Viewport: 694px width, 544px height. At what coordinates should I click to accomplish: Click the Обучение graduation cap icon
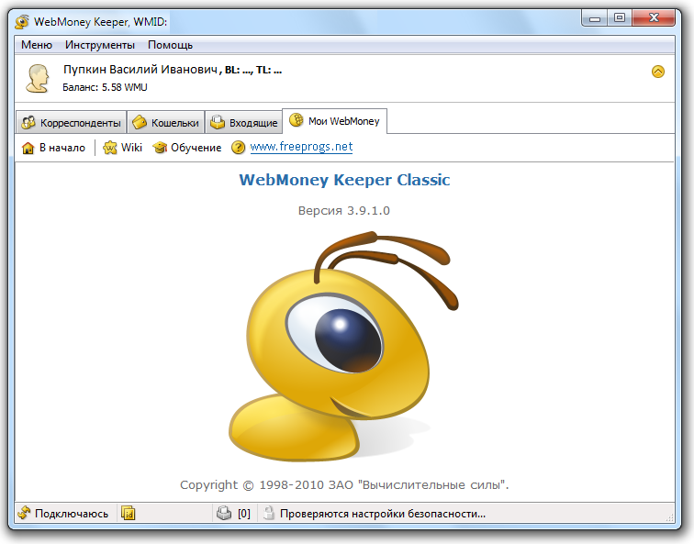tap(160, 148)
